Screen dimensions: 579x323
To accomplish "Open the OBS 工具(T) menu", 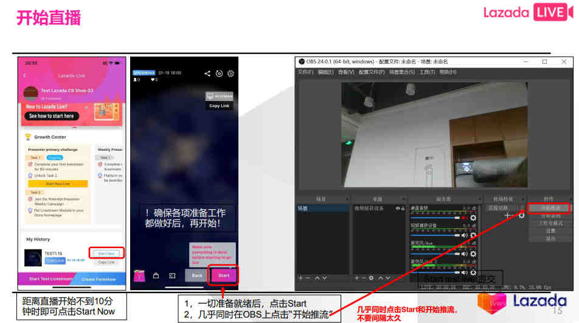I will (427, 72).
